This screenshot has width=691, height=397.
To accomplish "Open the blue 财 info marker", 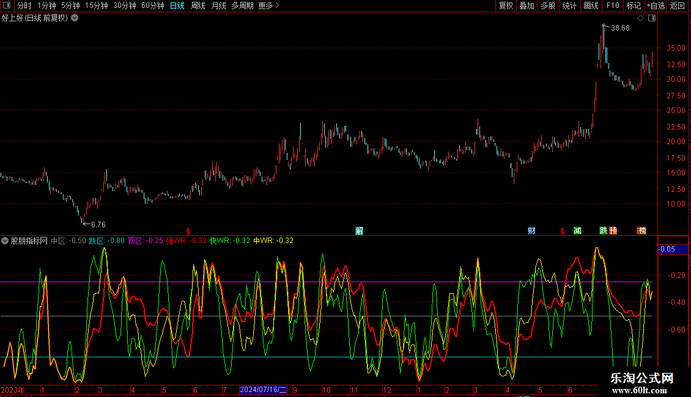I will coord(531,231).
